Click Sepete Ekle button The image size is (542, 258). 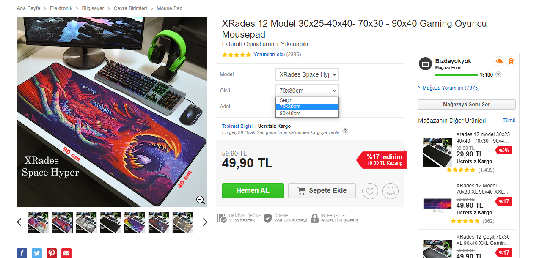coord(322,191)
